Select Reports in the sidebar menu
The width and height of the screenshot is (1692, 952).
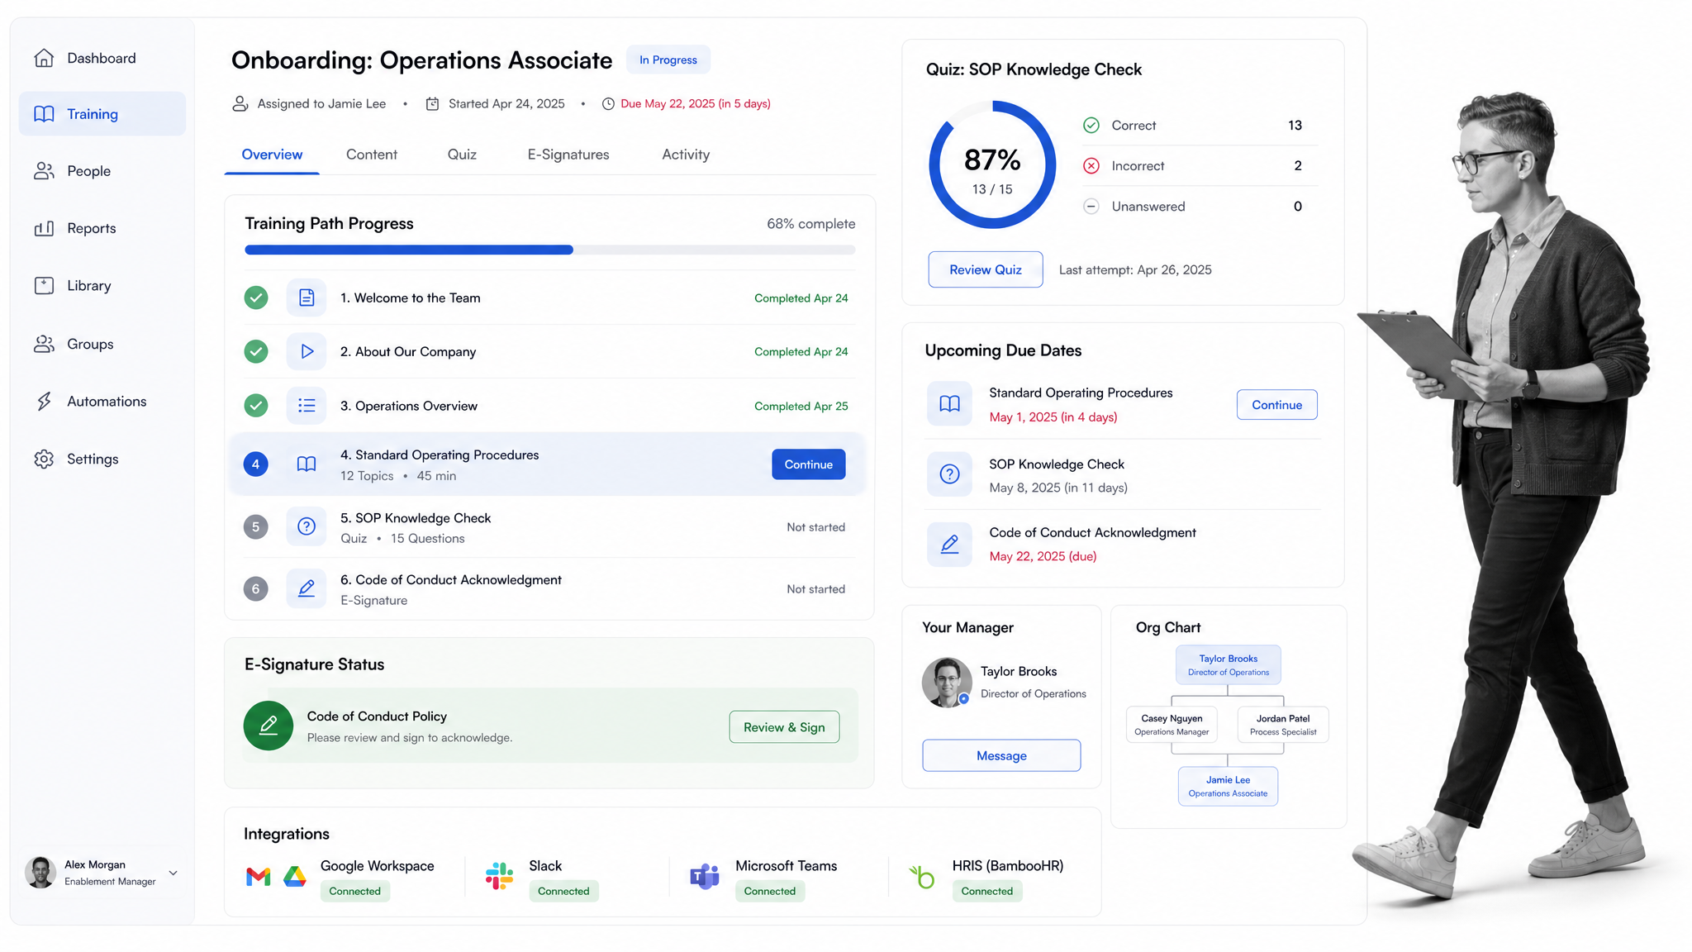point(102,228)
